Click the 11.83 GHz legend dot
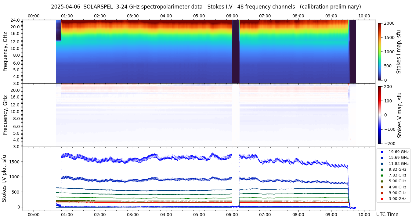Screen dimensions: 412x221 [x=382, y=164]
